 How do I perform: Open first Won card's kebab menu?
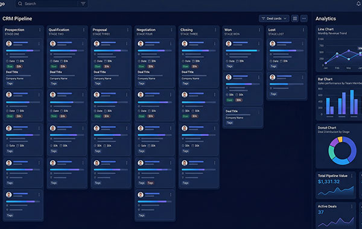point(259,43)
